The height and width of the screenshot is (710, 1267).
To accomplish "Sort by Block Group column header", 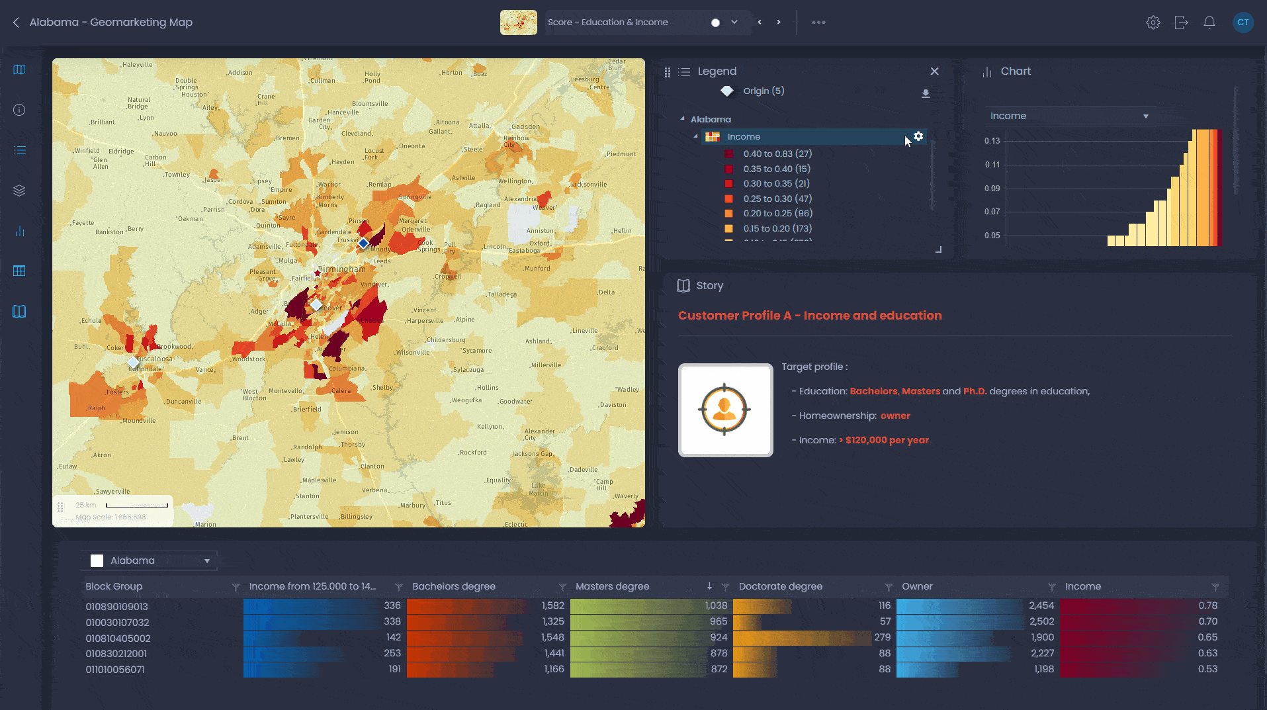I will coord(114,586).
